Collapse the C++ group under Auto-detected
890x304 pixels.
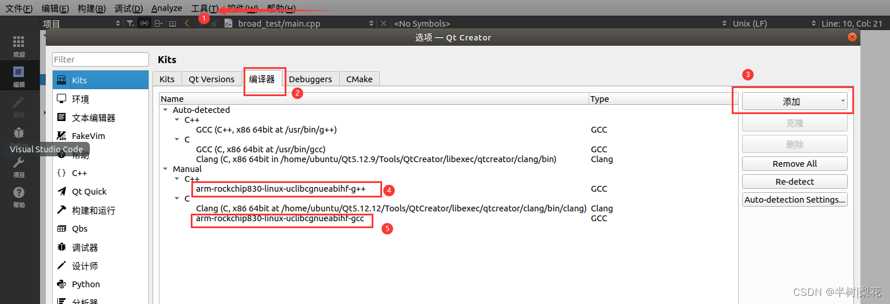(x=177, y=120)
